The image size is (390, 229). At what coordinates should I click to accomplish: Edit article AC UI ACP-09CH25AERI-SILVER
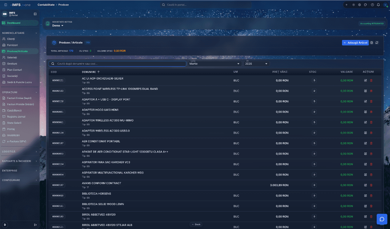coord(365,81)
